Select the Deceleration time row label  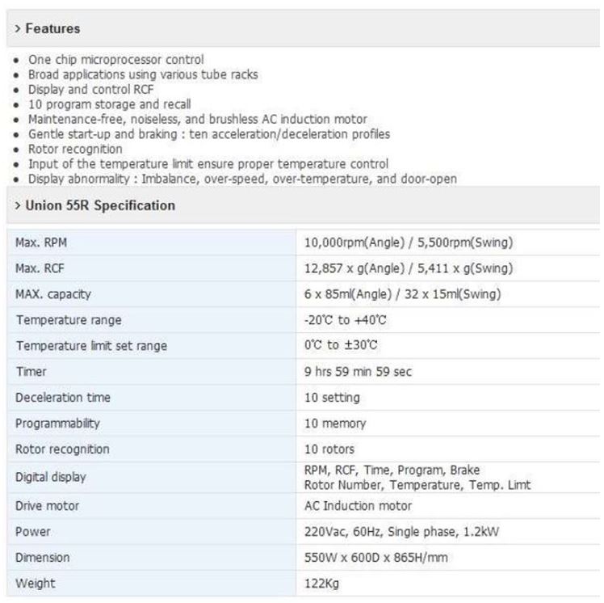[x=63, y=398]
